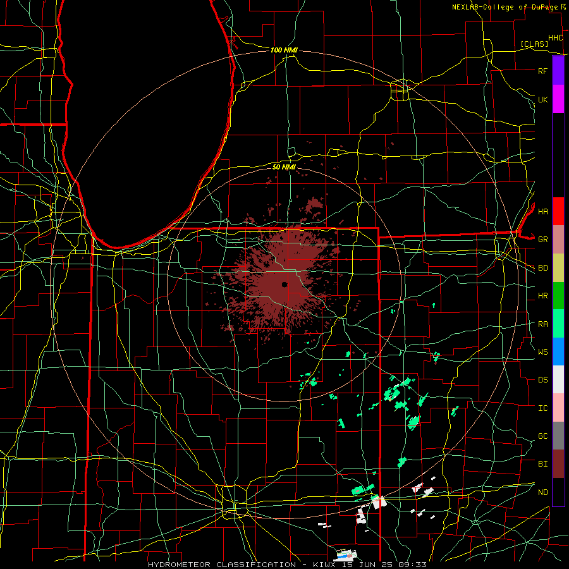Image resolution: width=569 pixels, height=569 pixels.
Task: Click the HA red legend swatch
Action: (x=558, y=211)
